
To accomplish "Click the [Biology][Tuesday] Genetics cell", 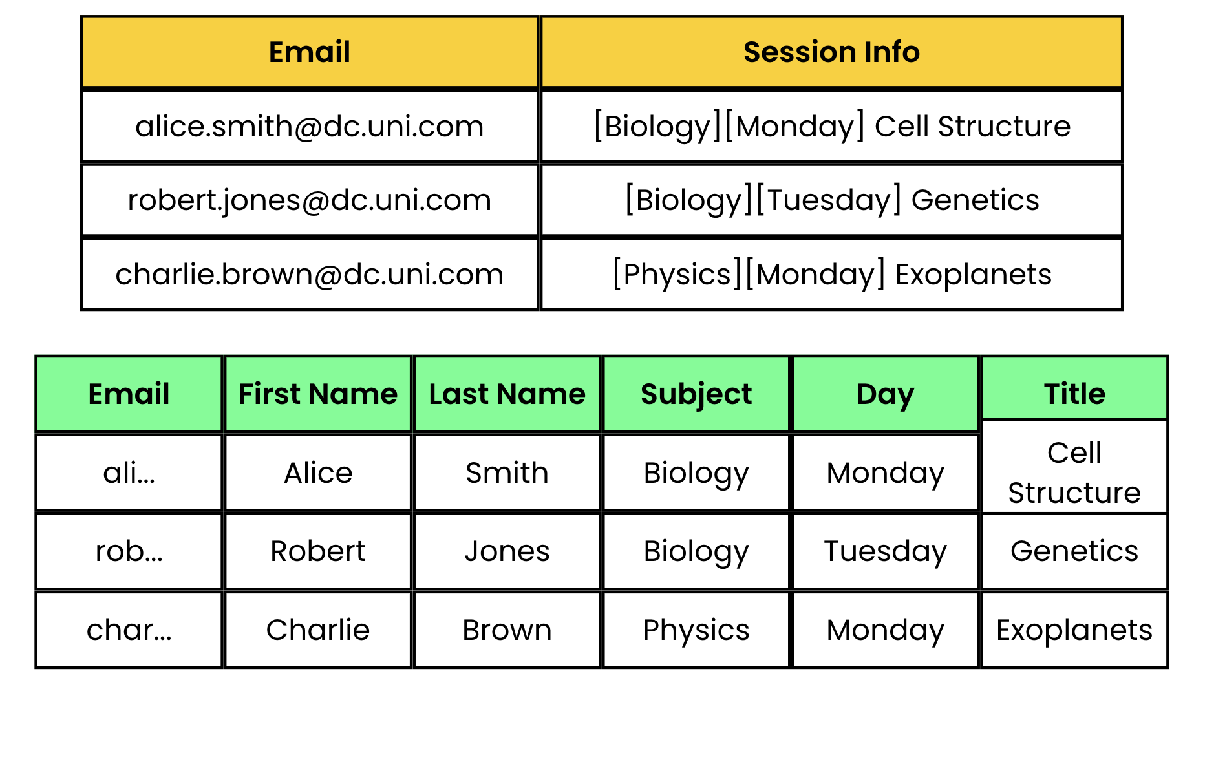I will coord(831,200).
